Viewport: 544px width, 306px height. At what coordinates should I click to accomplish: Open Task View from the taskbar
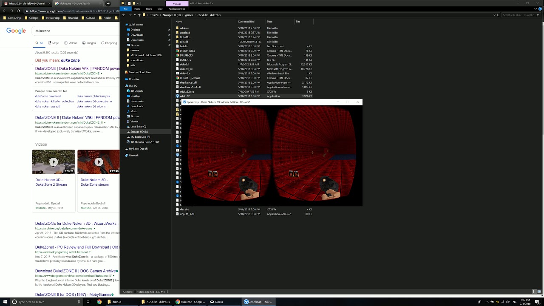88,302
